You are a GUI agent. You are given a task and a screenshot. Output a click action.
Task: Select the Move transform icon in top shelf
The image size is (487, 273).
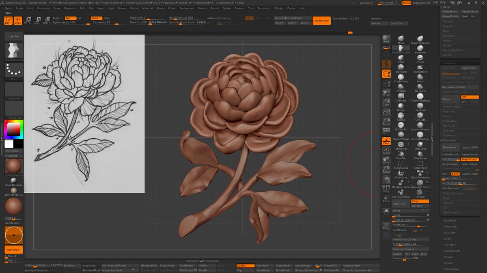pyautogui.click(x=27, y=20)
